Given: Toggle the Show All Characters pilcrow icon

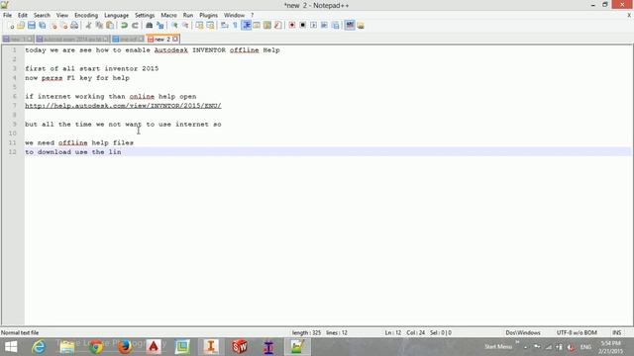Looking at the screenshot, I should pyautogui.click(x=236, y=26).
